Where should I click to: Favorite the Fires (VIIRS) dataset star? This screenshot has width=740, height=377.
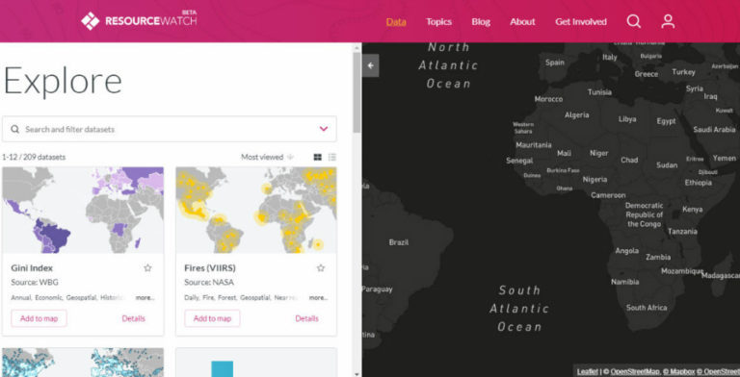point(321,268)
